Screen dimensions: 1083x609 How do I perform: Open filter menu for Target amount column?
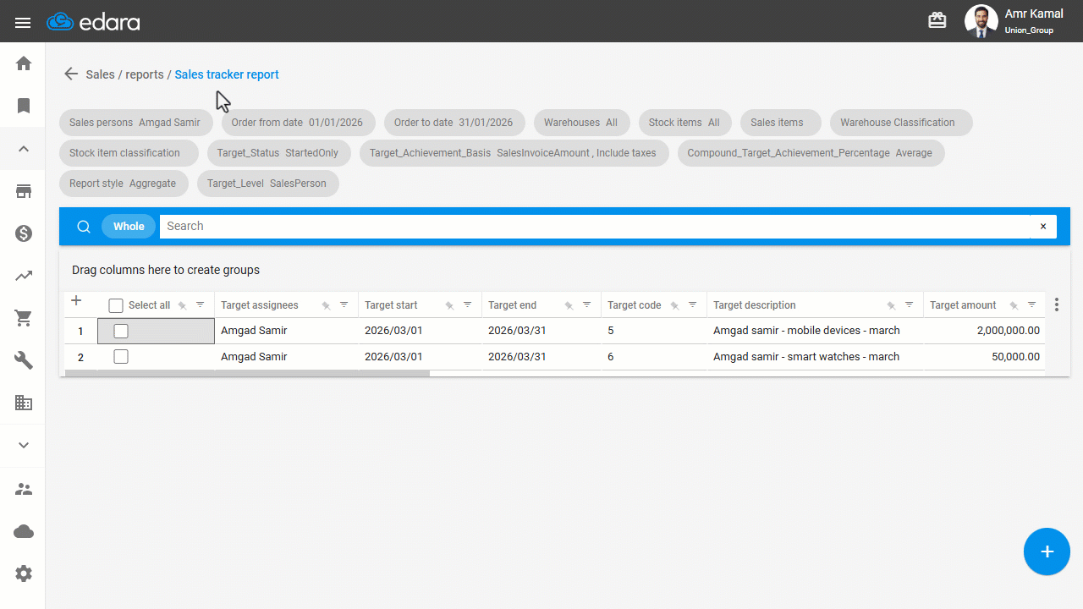(x=1031, y=304)
